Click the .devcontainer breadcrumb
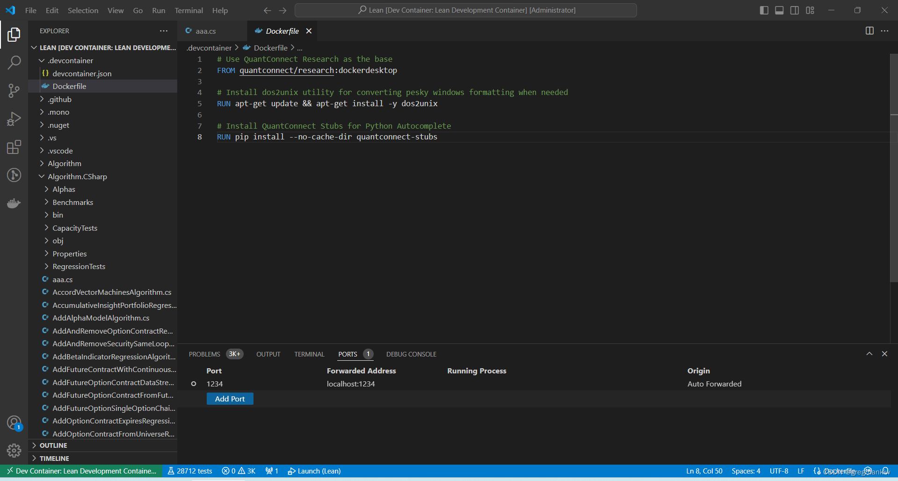The width and height of the screenshot is (898, 481). click(209, 48)
